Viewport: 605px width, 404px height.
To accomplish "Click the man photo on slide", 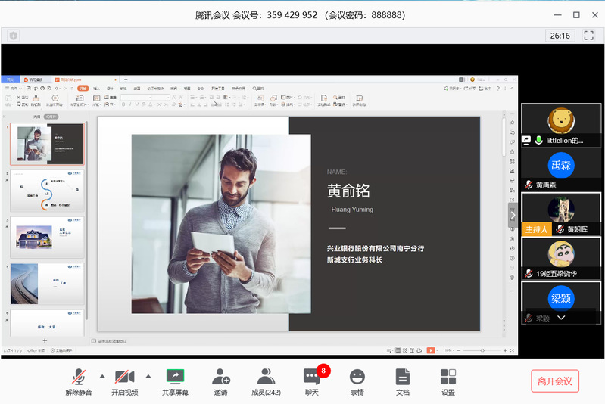I will tap(221, 224).
